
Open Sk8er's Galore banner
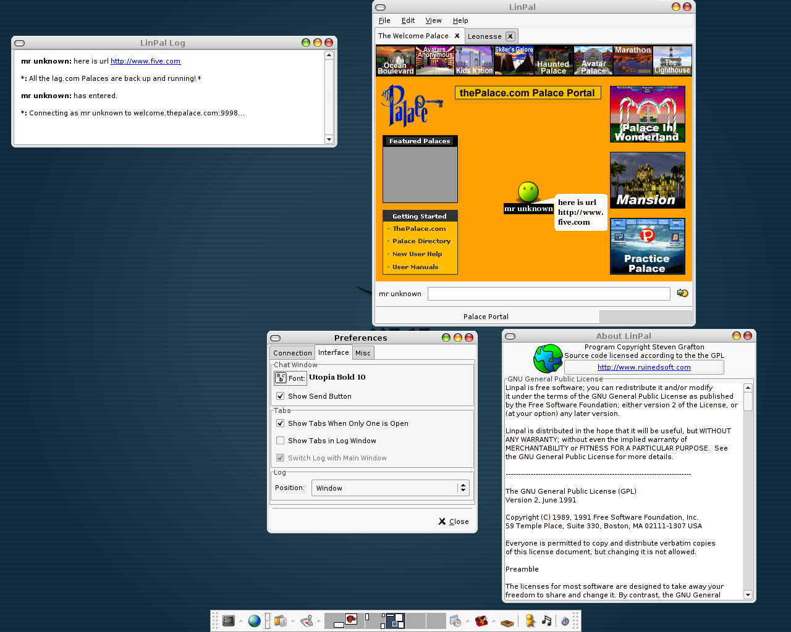(514, 60)
